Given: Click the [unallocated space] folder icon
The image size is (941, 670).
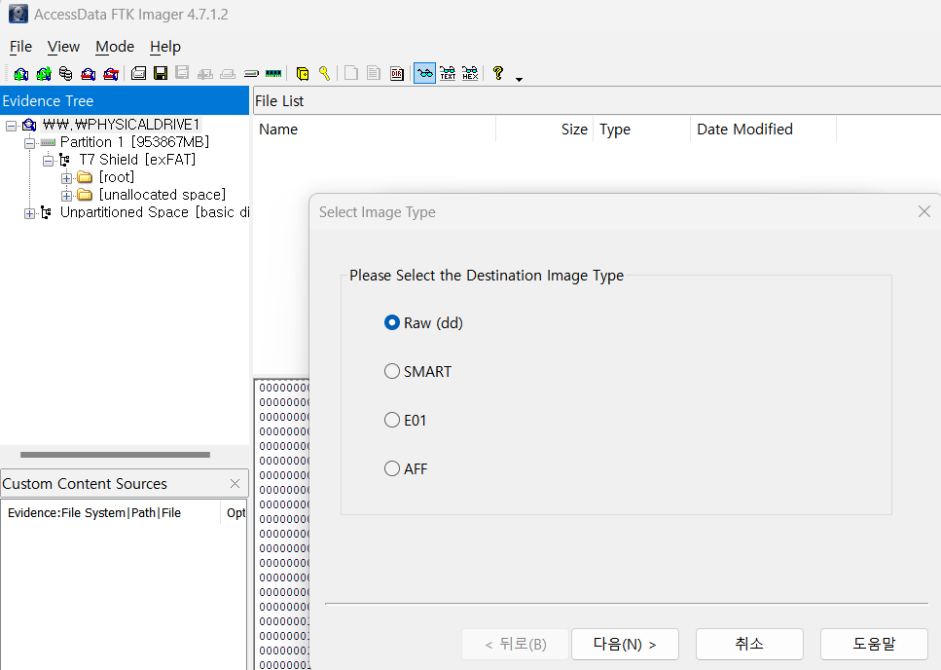Looking at the screenshot, I should [x=85, y=195].
